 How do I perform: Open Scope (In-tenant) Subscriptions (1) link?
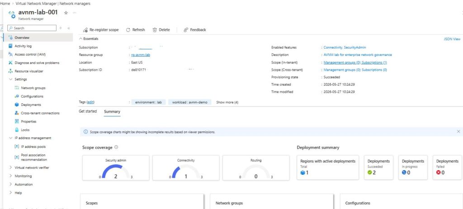tap(374, 63)
